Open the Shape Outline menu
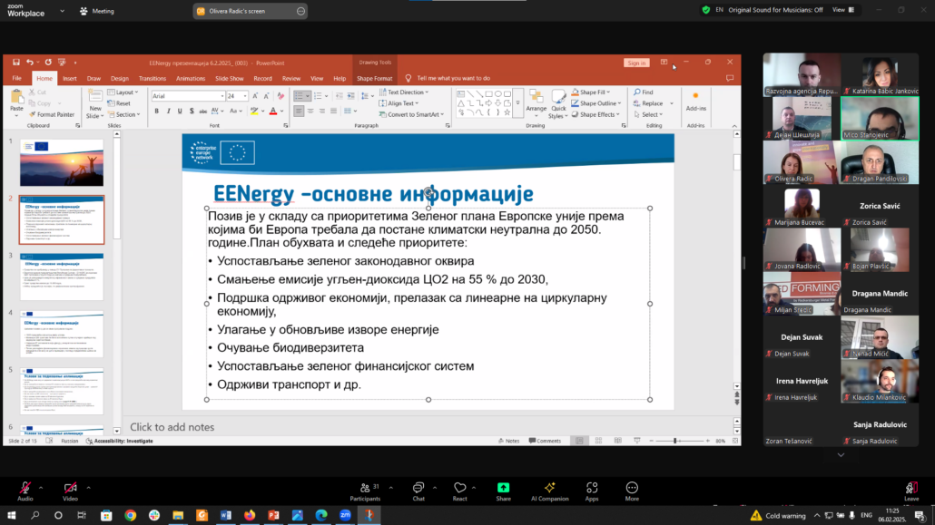This screenshot has height=525, width=935. point(595,103)
